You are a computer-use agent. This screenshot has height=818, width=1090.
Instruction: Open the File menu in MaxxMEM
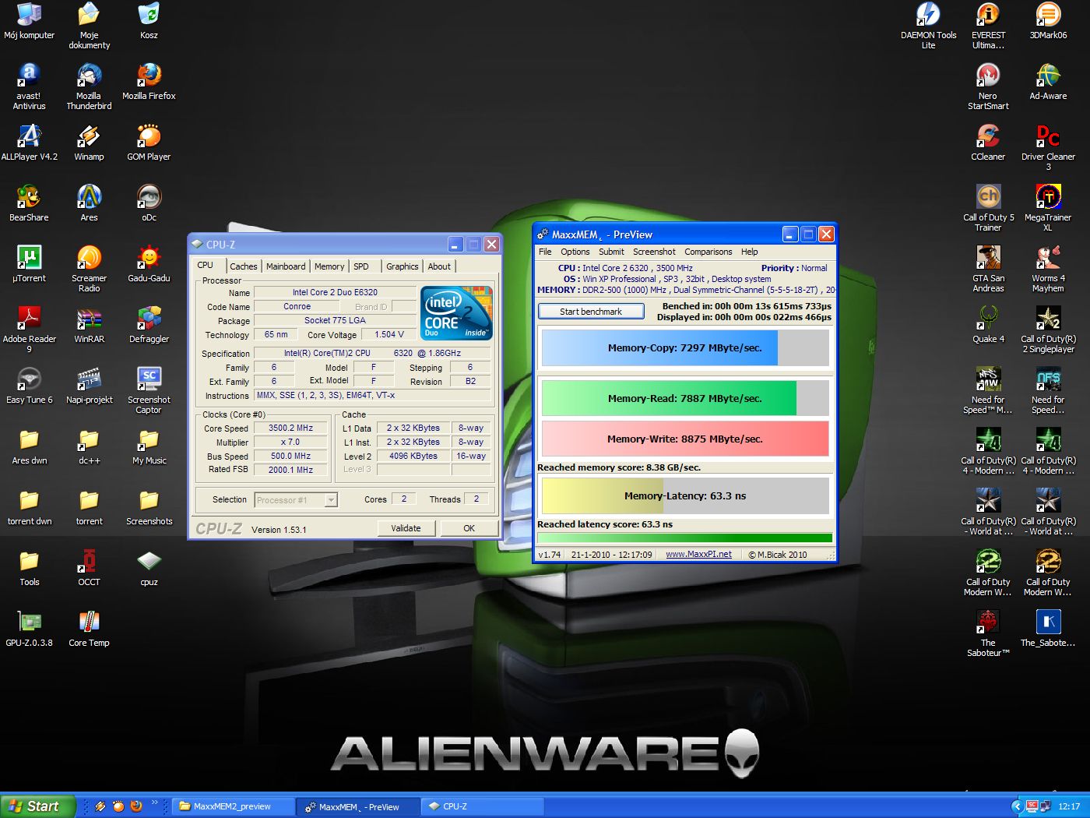click(x=545, y=252)
